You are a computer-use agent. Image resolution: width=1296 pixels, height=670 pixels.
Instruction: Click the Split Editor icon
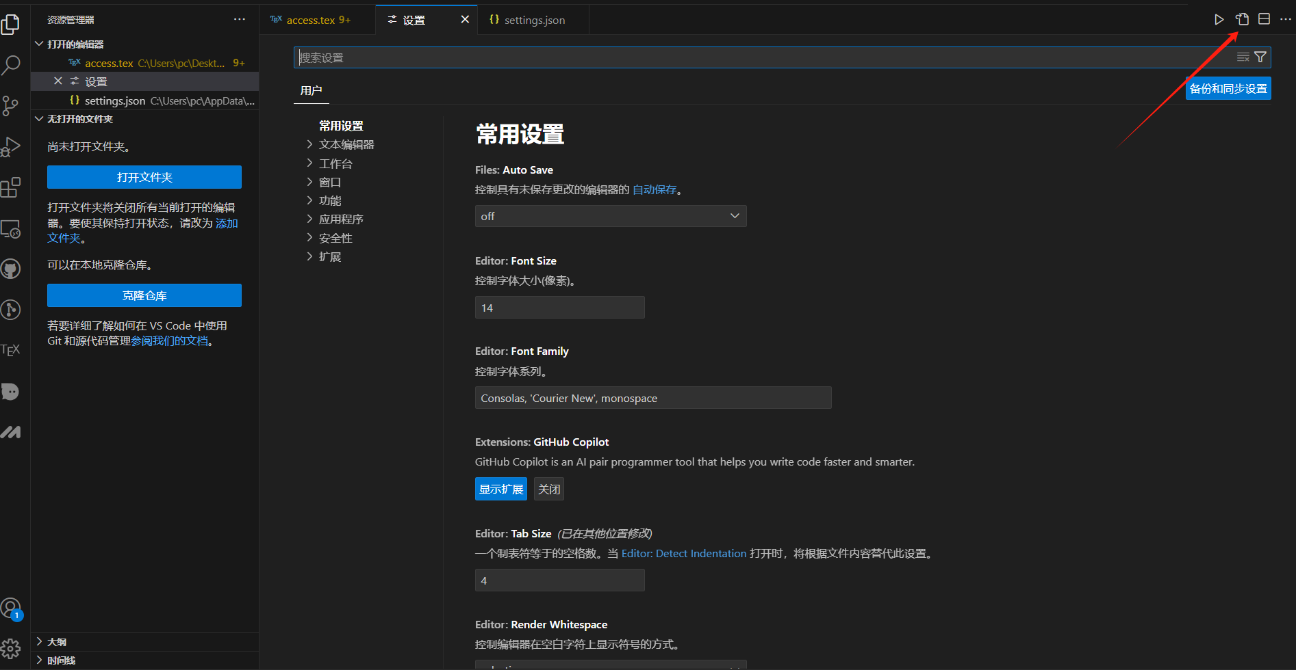click(1265, 19)
